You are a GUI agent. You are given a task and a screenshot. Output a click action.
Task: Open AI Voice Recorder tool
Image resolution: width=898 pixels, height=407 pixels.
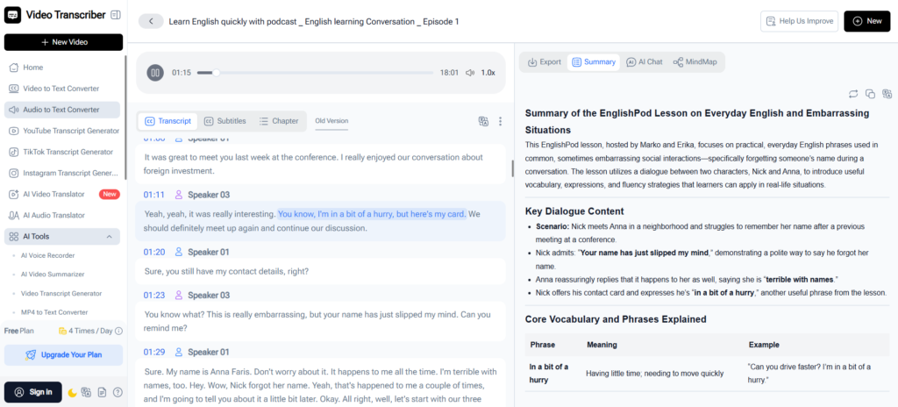48,255
